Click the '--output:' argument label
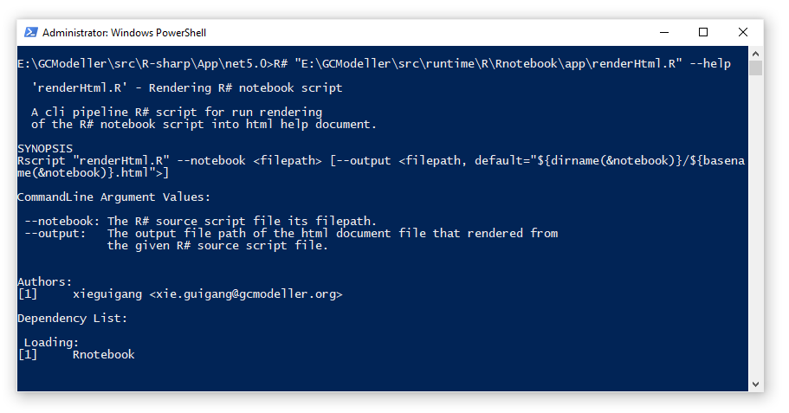Screen dimensions: 789x413 pyautogui.click(x=55, y=233)
